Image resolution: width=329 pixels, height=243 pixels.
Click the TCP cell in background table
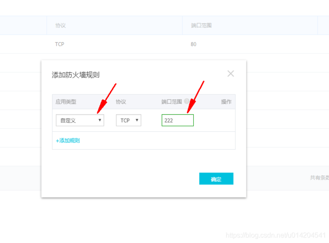59,44
